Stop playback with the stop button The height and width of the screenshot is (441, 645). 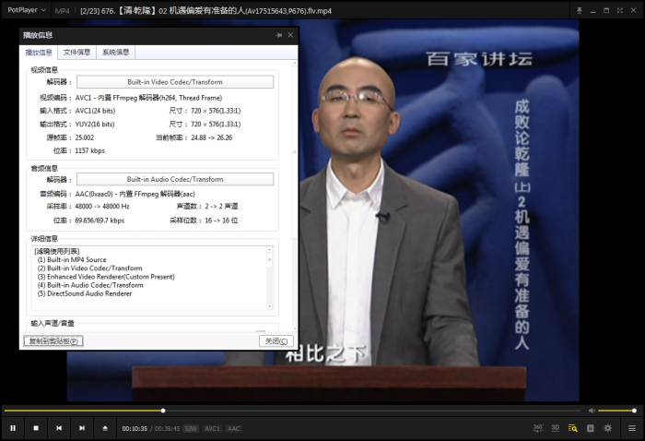(36, 428)
